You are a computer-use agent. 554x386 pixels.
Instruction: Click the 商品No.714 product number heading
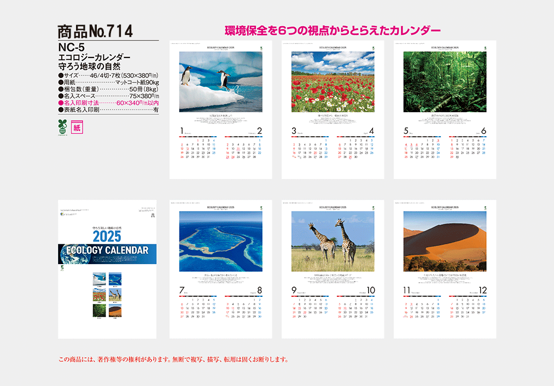coord(95,32)
